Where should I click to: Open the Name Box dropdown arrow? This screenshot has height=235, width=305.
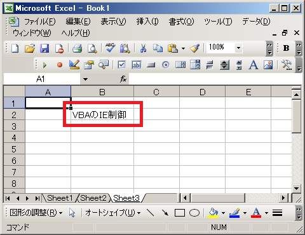(x=85, y=79)
